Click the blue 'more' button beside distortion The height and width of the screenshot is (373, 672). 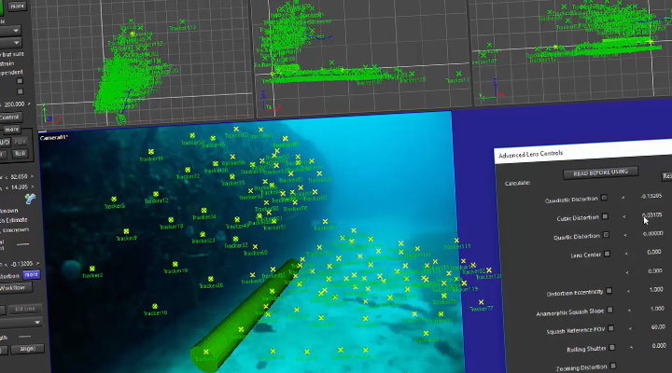31,275
